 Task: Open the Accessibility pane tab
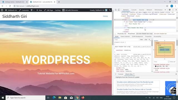pos(157,36)
